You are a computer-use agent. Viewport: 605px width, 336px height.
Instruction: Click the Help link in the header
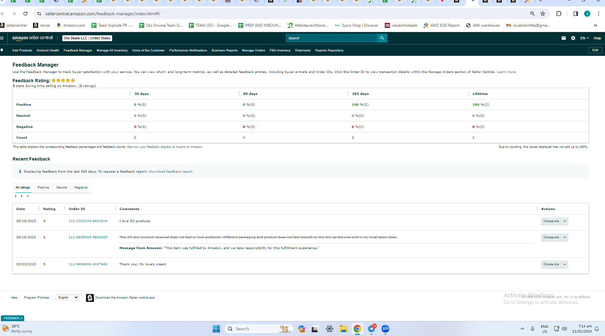(x=597, y=38)
